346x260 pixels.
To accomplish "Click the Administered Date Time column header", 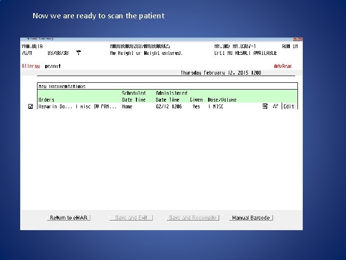I will click(172, 96).
